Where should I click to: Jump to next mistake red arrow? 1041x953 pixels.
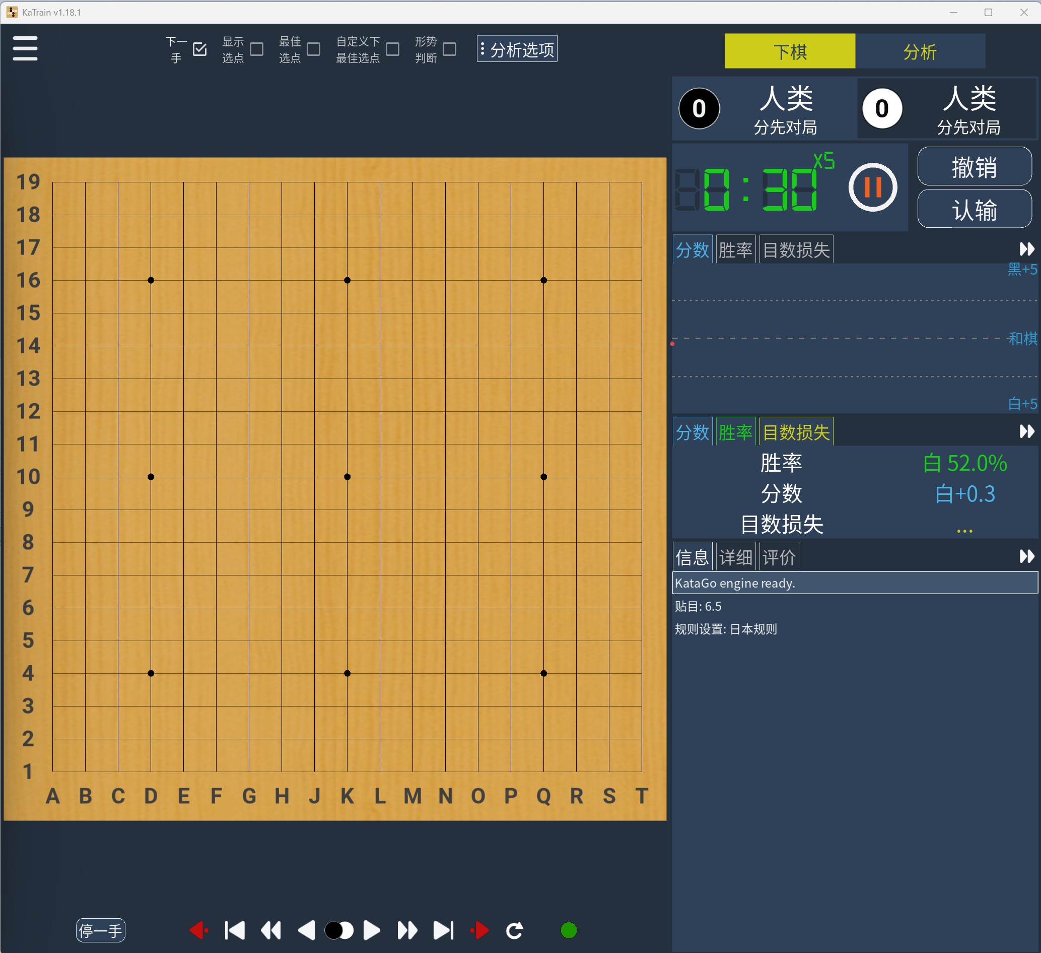pos(480,931)
